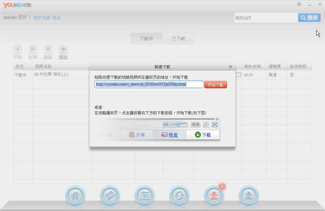This screenshot has width=325, height=211.
Task: Click the Start Download (开始下载) red button
Action: click(x=216, y=84)
